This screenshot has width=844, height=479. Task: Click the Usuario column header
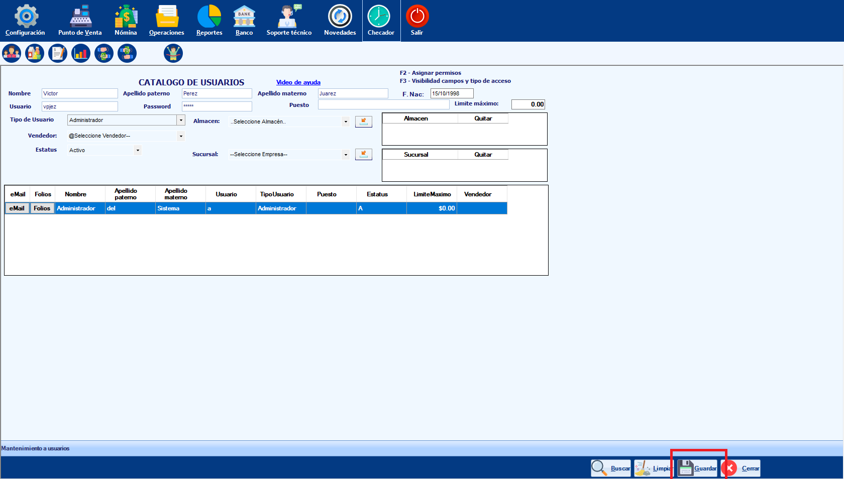click(x=231, y=194)
